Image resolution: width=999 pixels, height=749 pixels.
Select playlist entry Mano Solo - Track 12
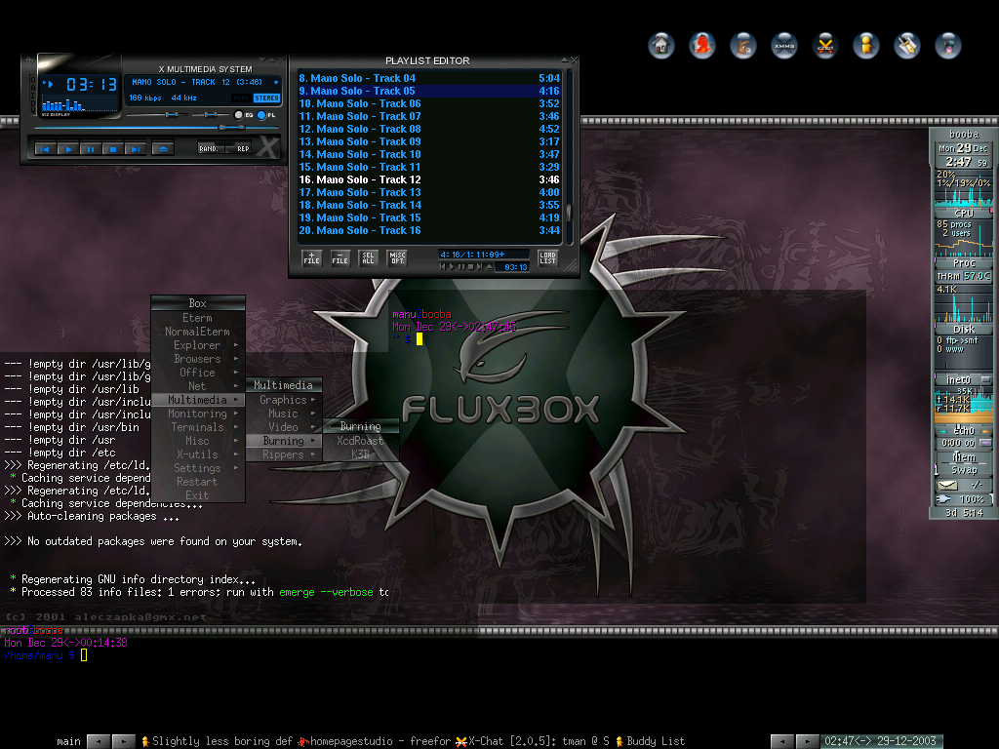pyautogui.click(x=429, y=179)
